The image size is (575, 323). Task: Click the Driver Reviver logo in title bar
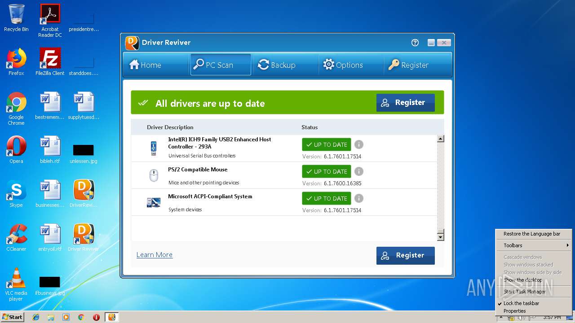132,43
